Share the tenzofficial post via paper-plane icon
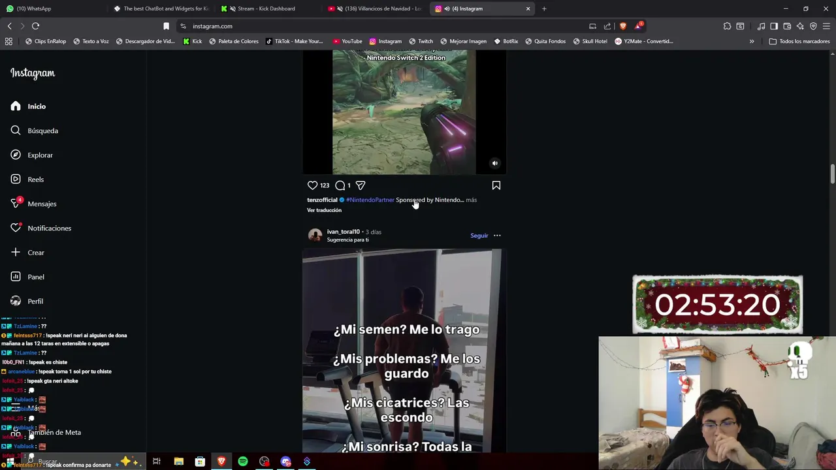 [x=361, y=185]
